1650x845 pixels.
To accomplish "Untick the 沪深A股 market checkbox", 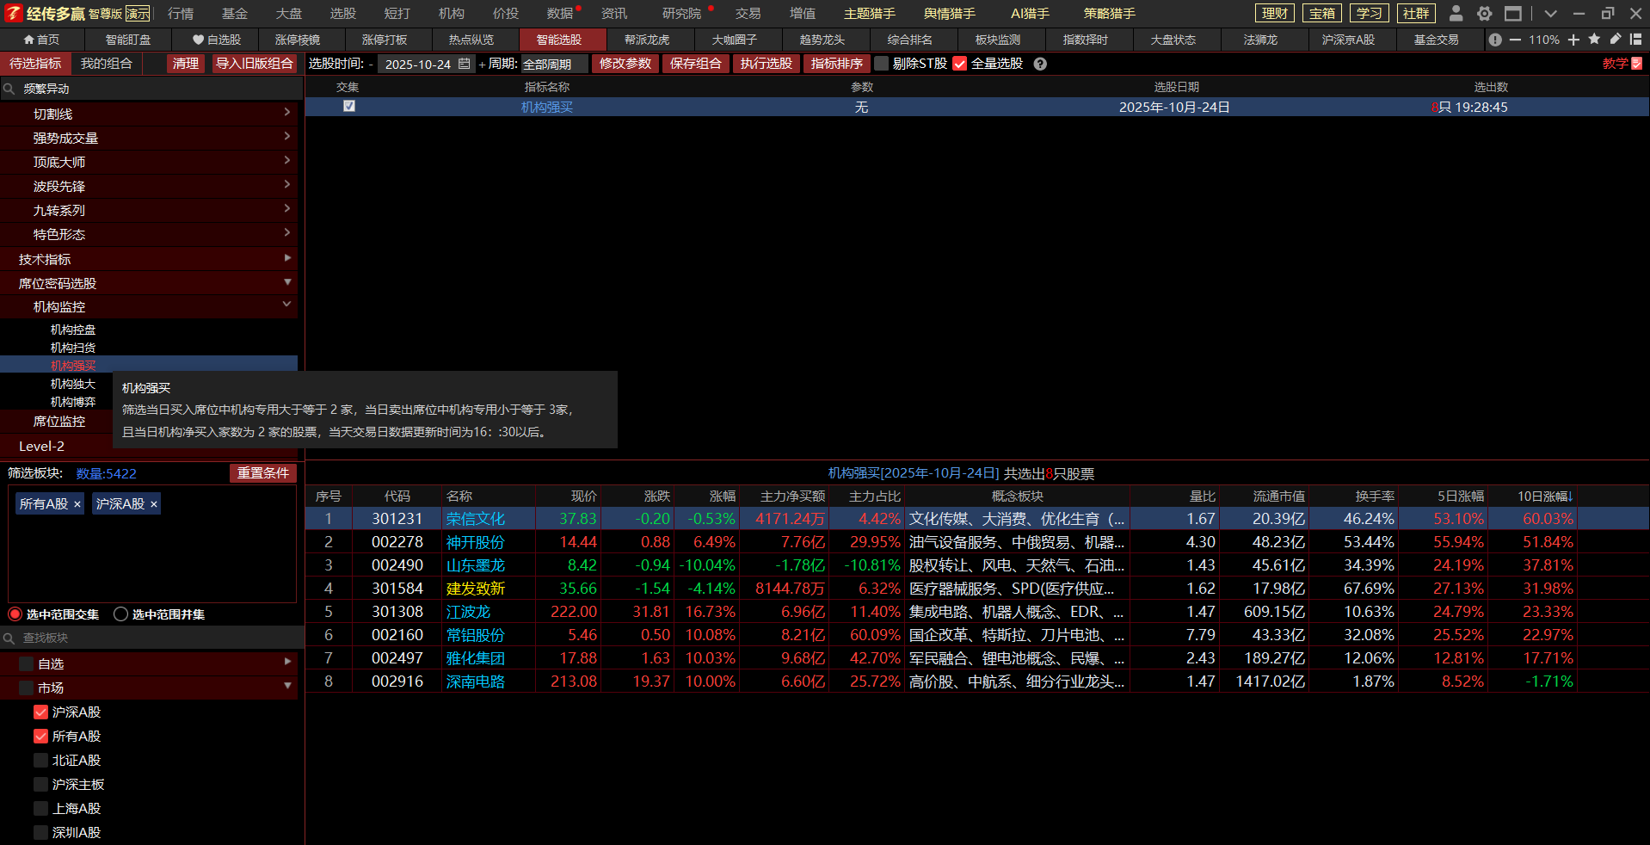I will pos(40,712).
